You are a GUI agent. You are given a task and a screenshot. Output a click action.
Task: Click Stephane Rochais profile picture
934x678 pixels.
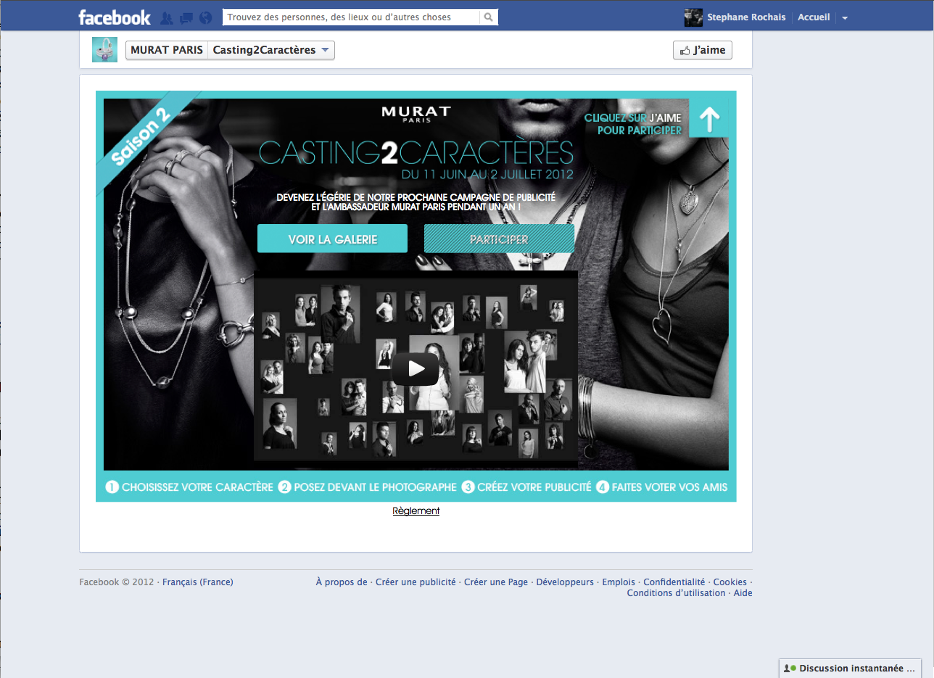693,17
